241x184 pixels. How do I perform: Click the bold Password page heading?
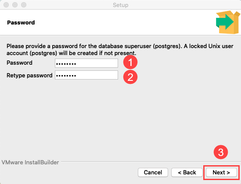click(21, 22)
